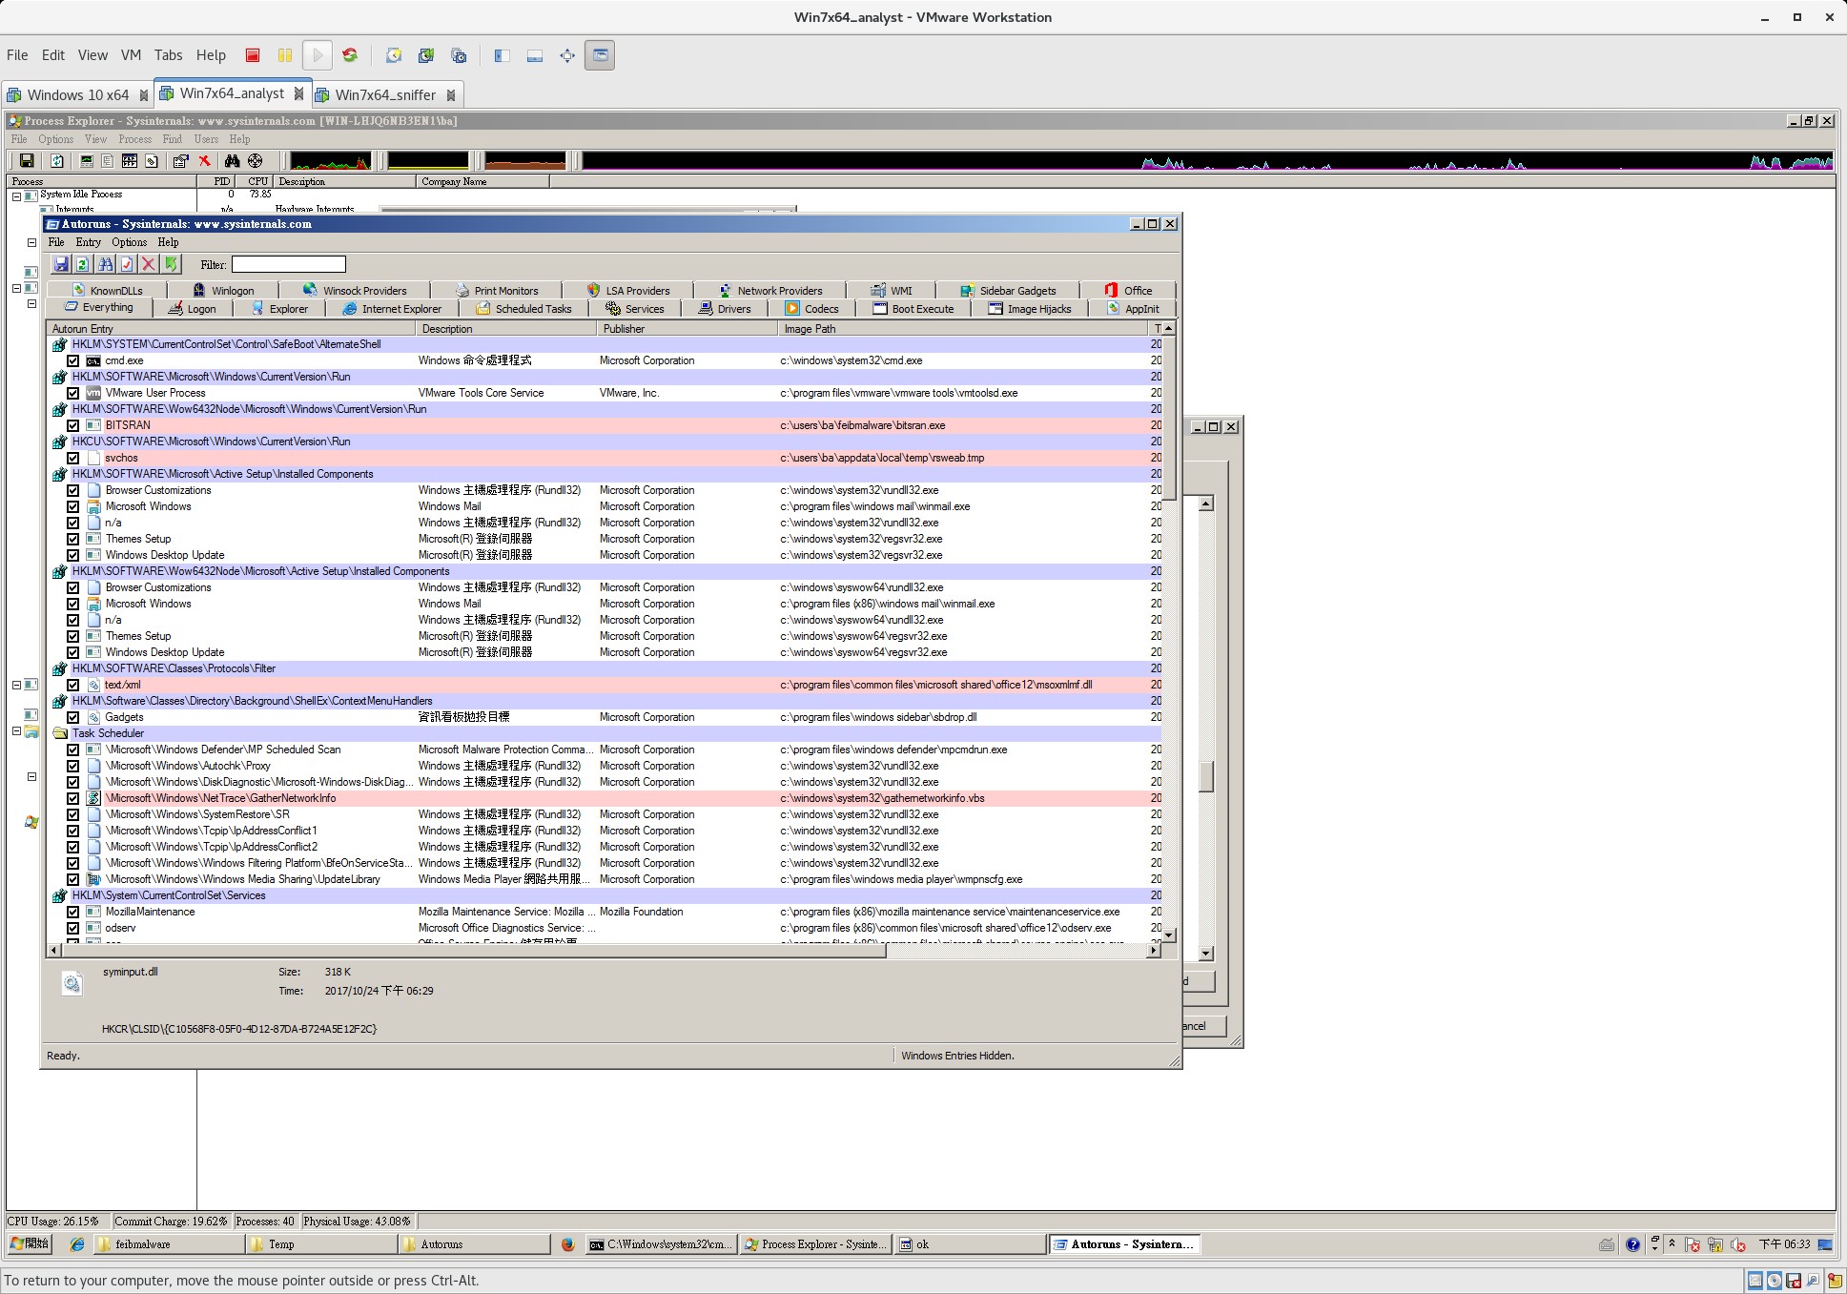Click the Autoruns refresh toolbar icon
Viewport: 1847px width, 1294px height.
[83, 264]
